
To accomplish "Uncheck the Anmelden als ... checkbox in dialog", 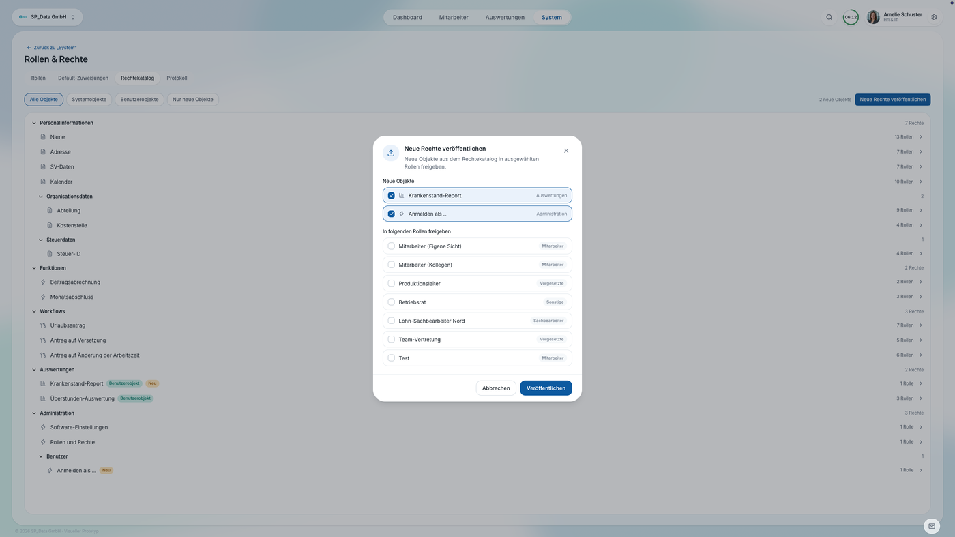I will click(x=392, y=214).
